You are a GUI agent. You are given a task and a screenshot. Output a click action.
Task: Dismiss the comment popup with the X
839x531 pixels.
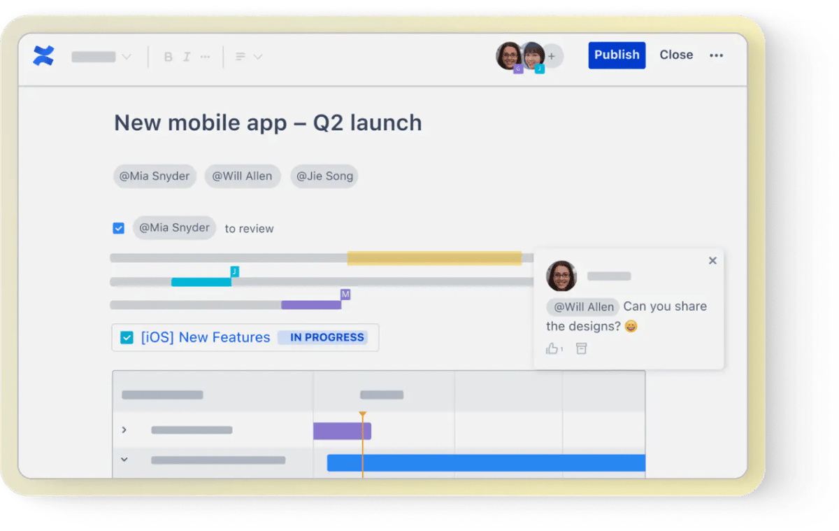coord(712,260)
